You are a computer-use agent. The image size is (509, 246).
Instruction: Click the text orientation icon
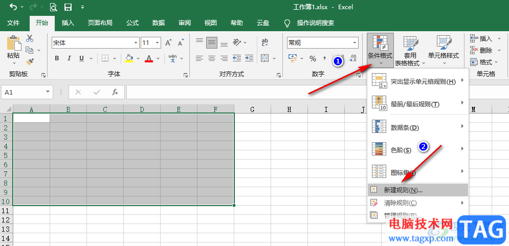(237, 42)
